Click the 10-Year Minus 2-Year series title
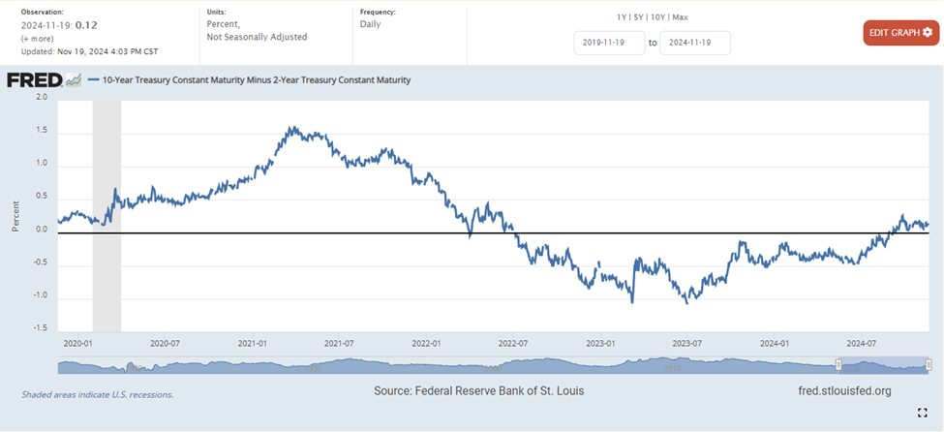944x432 pixels. pos(257,80)
